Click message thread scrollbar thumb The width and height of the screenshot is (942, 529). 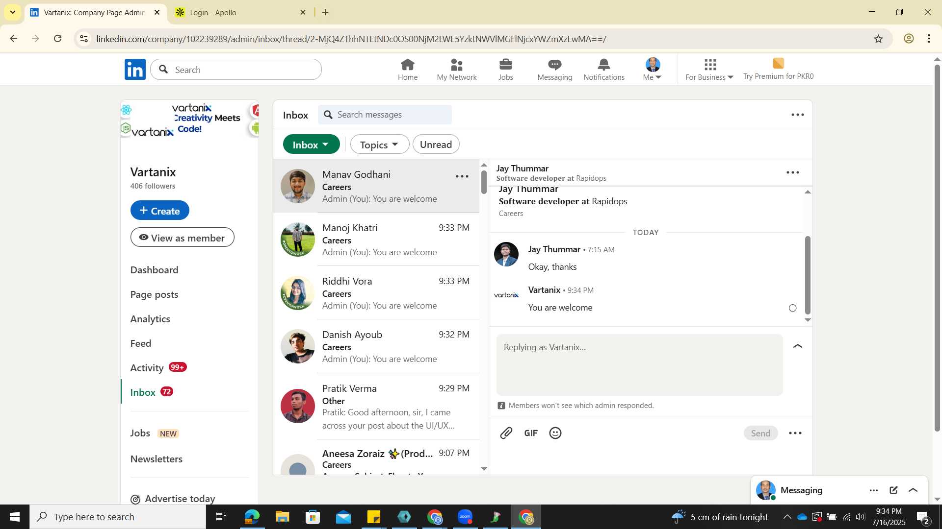tap(808, 275)
